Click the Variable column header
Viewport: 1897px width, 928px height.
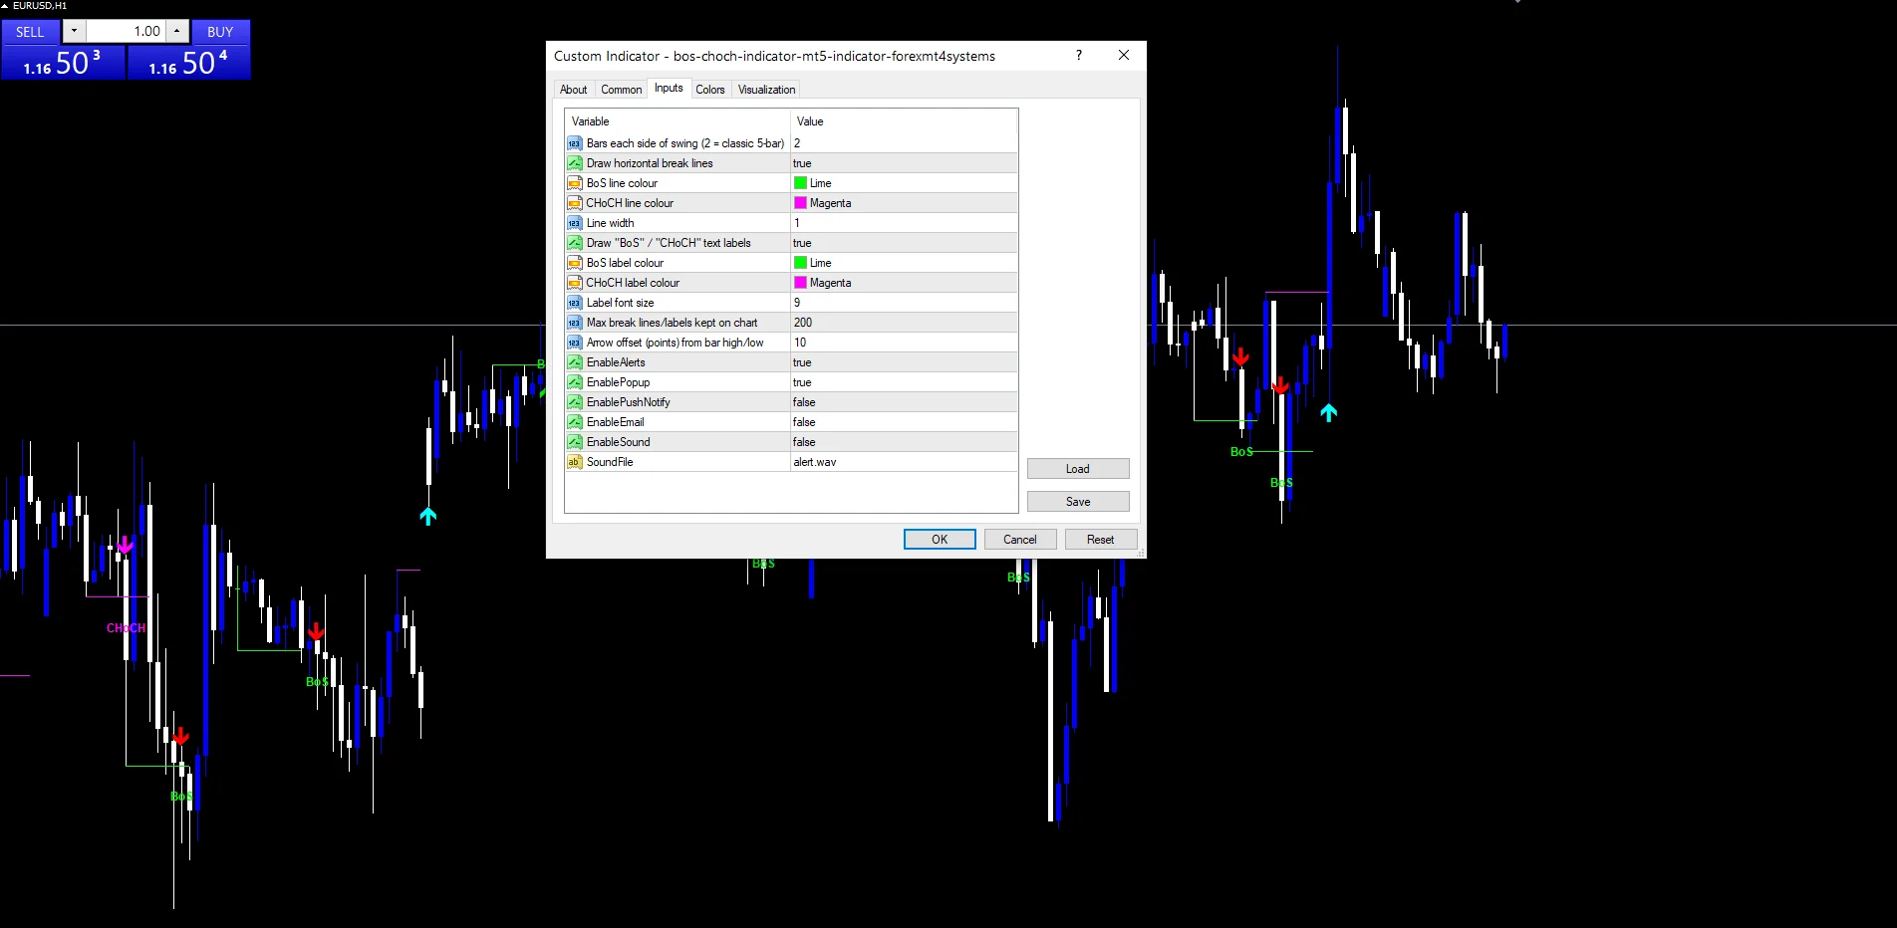pos(677,121)
